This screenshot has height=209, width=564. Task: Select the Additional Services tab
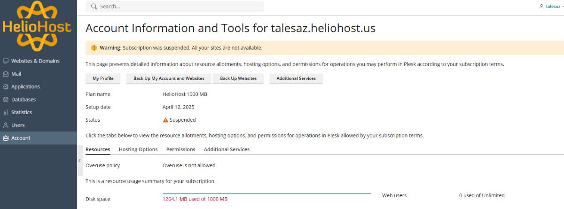tap(227, 149)
